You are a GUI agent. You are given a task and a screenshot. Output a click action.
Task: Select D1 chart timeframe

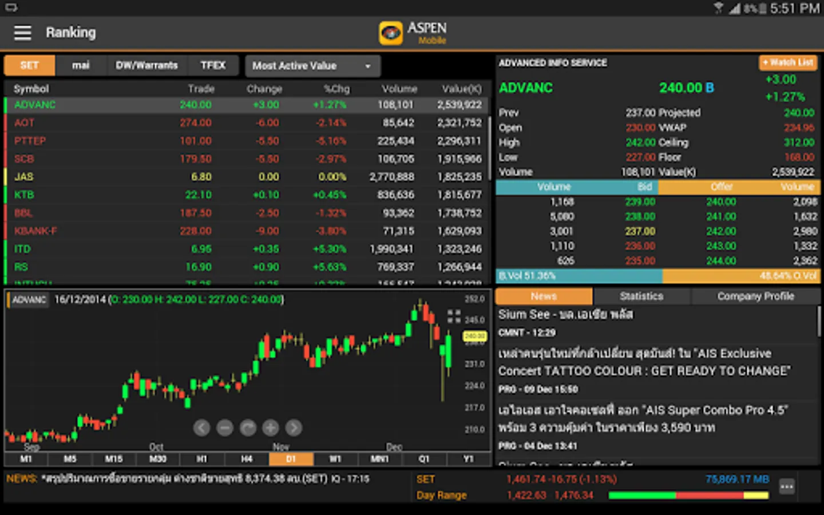[291, 459]
